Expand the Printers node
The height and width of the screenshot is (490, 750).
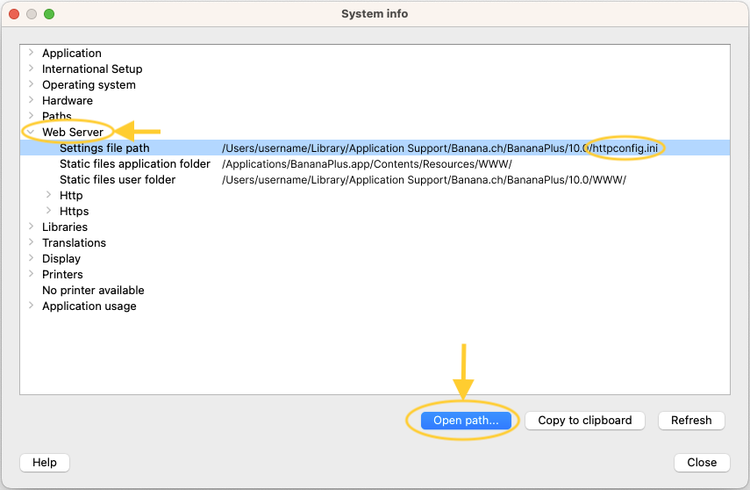[32, 275]
